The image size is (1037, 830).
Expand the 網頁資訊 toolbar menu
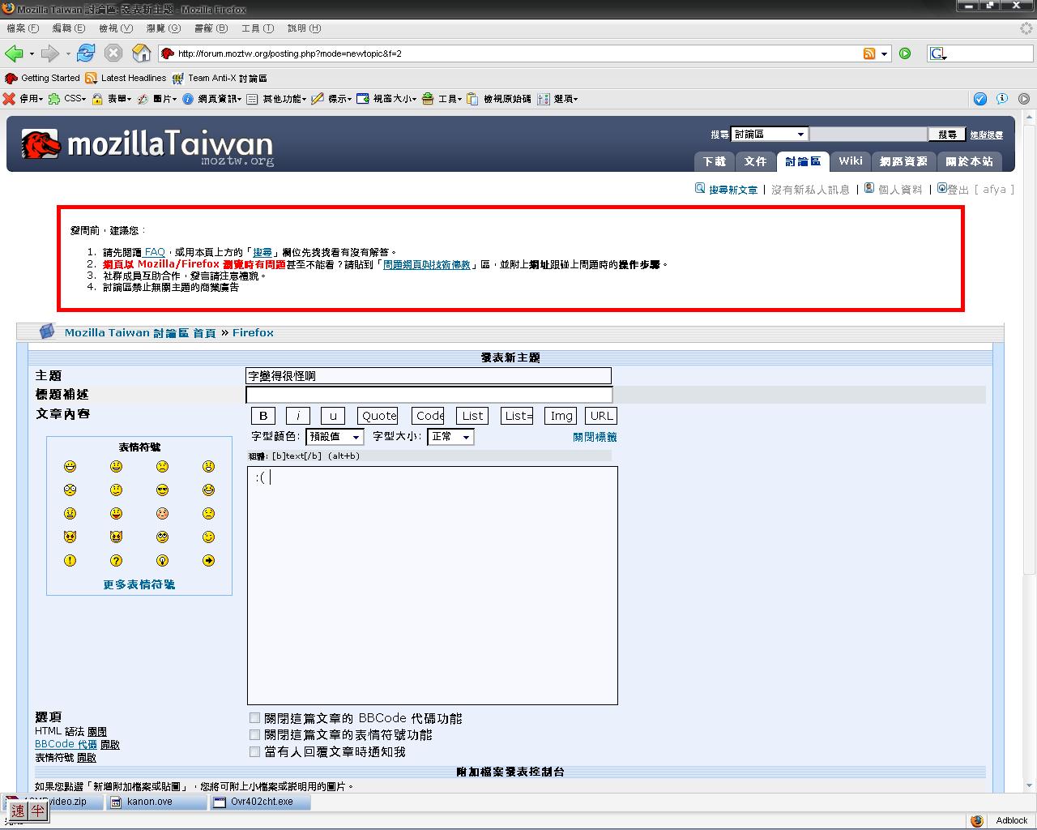(x=212, y=99)
